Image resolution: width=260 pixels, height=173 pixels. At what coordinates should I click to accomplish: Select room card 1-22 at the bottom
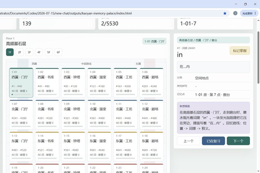(x=99, y=168)
